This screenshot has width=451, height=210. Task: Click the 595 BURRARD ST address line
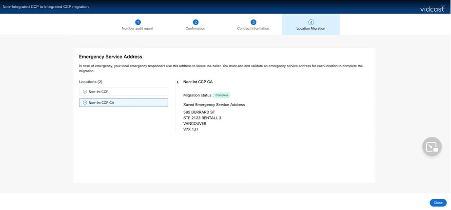tap(199, 112)
